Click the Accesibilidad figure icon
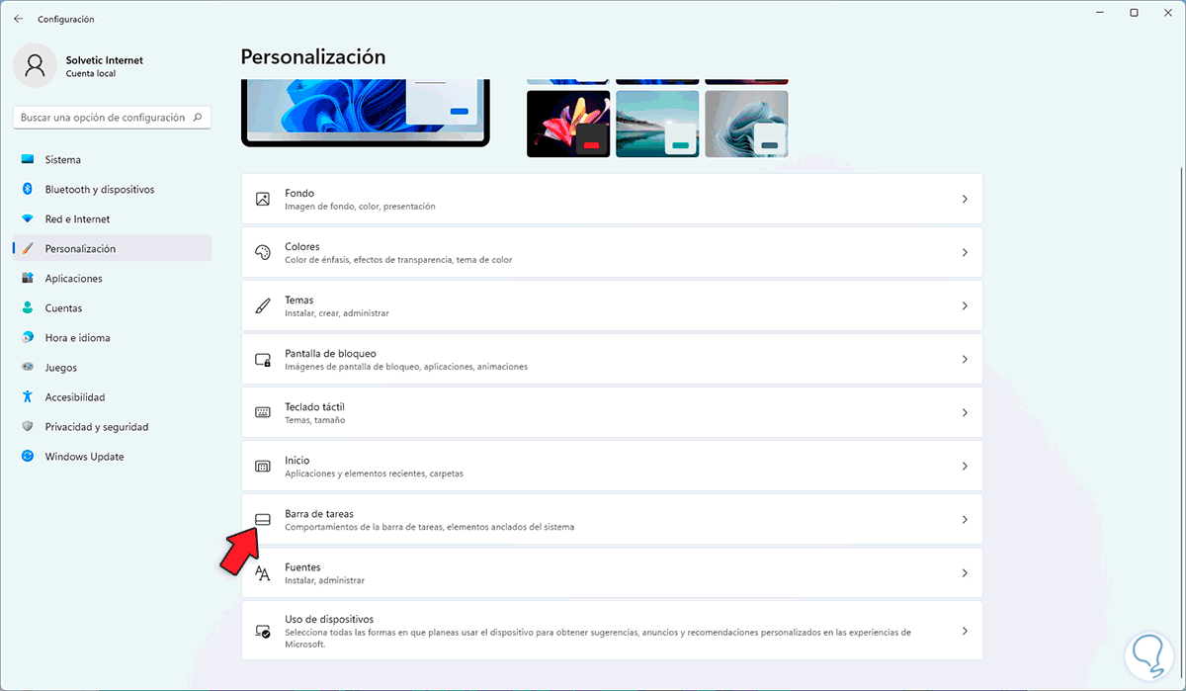The image size is (1186, 691). pyautogui.click(x=27, y=397)
